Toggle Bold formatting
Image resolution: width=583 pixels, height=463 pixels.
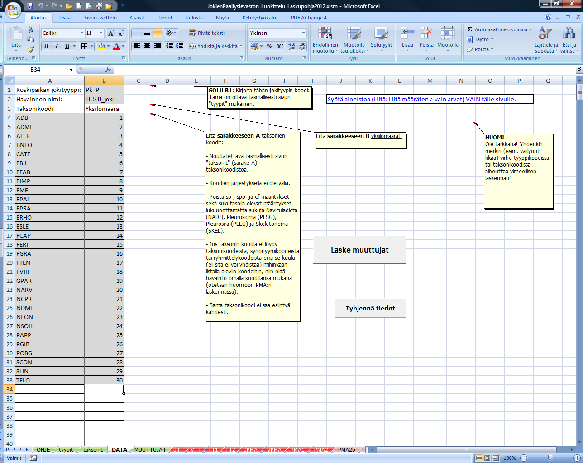coord(46,46)
